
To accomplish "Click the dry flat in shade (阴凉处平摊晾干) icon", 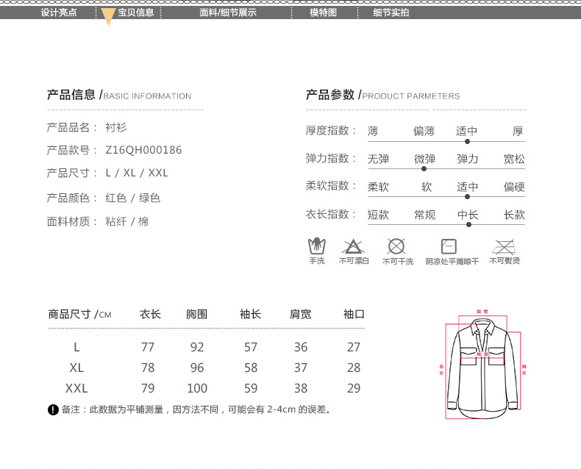I will [x=449, y=246].
